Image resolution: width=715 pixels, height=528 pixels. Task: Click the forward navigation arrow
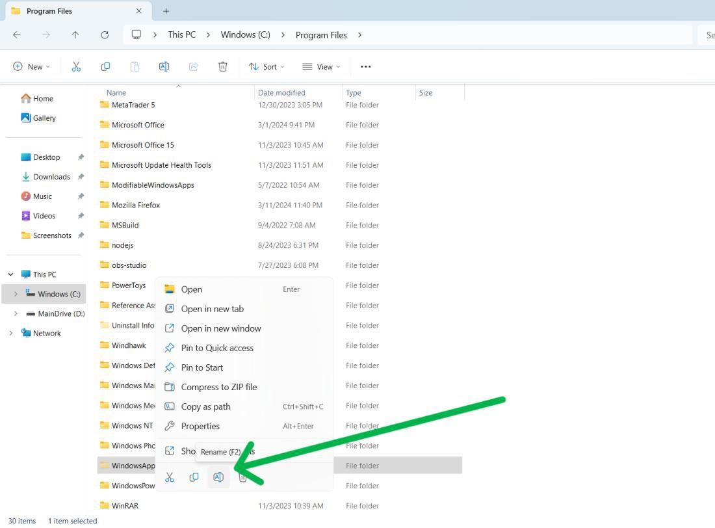tap(46, 34)
